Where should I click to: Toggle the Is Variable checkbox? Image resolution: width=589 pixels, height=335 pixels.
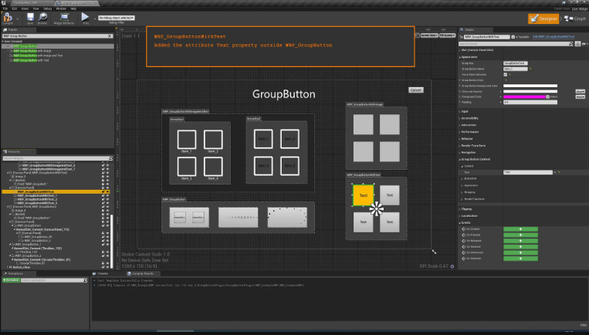coord(513,37)
